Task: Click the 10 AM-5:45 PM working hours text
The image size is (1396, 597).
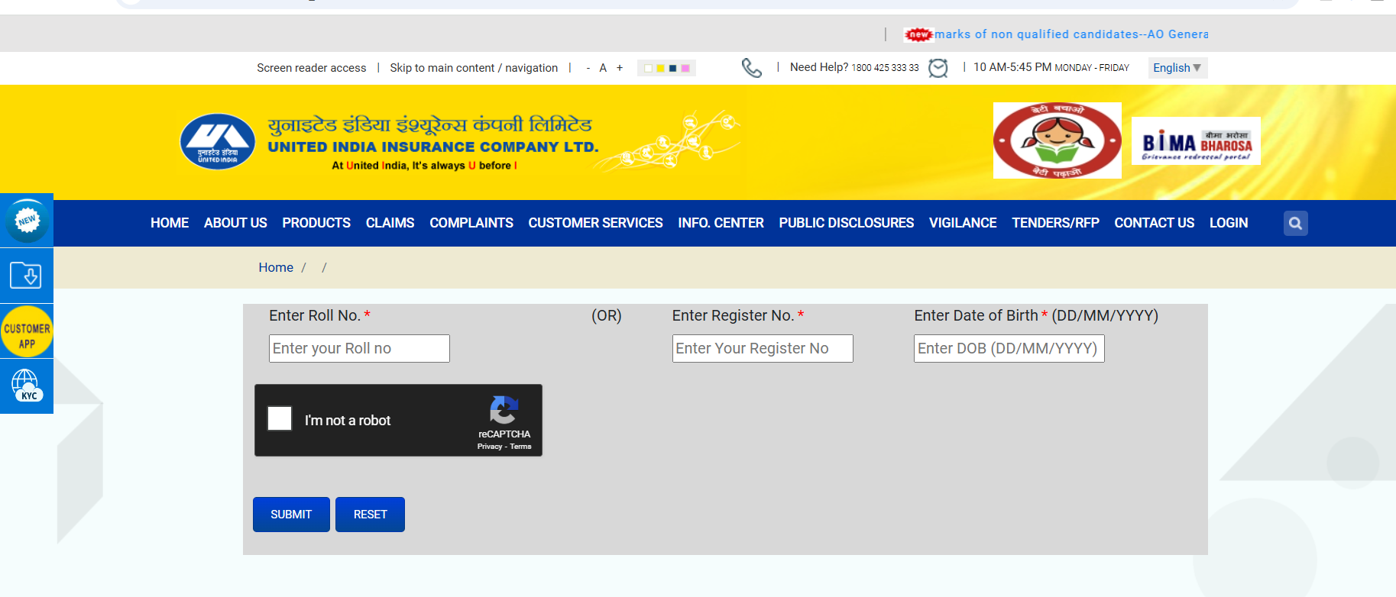Action: point(1012,67)
